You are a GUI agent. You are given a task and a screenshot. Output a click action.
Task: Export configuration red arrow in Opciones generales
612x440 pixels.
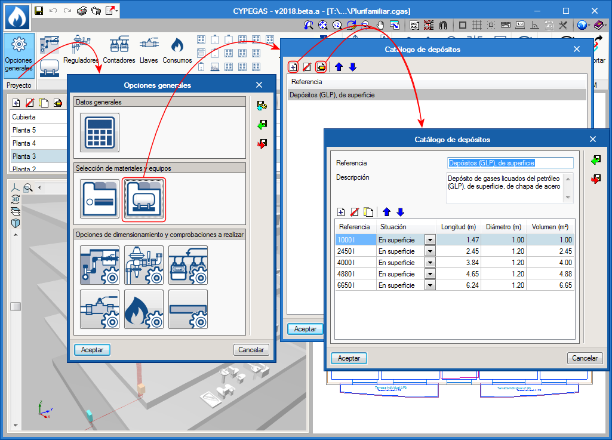pos(262,144)
